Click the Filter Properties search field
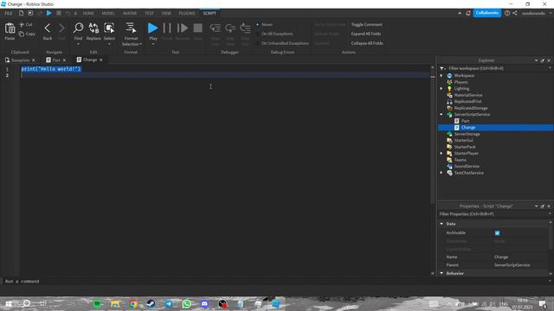 pos(493,214)
